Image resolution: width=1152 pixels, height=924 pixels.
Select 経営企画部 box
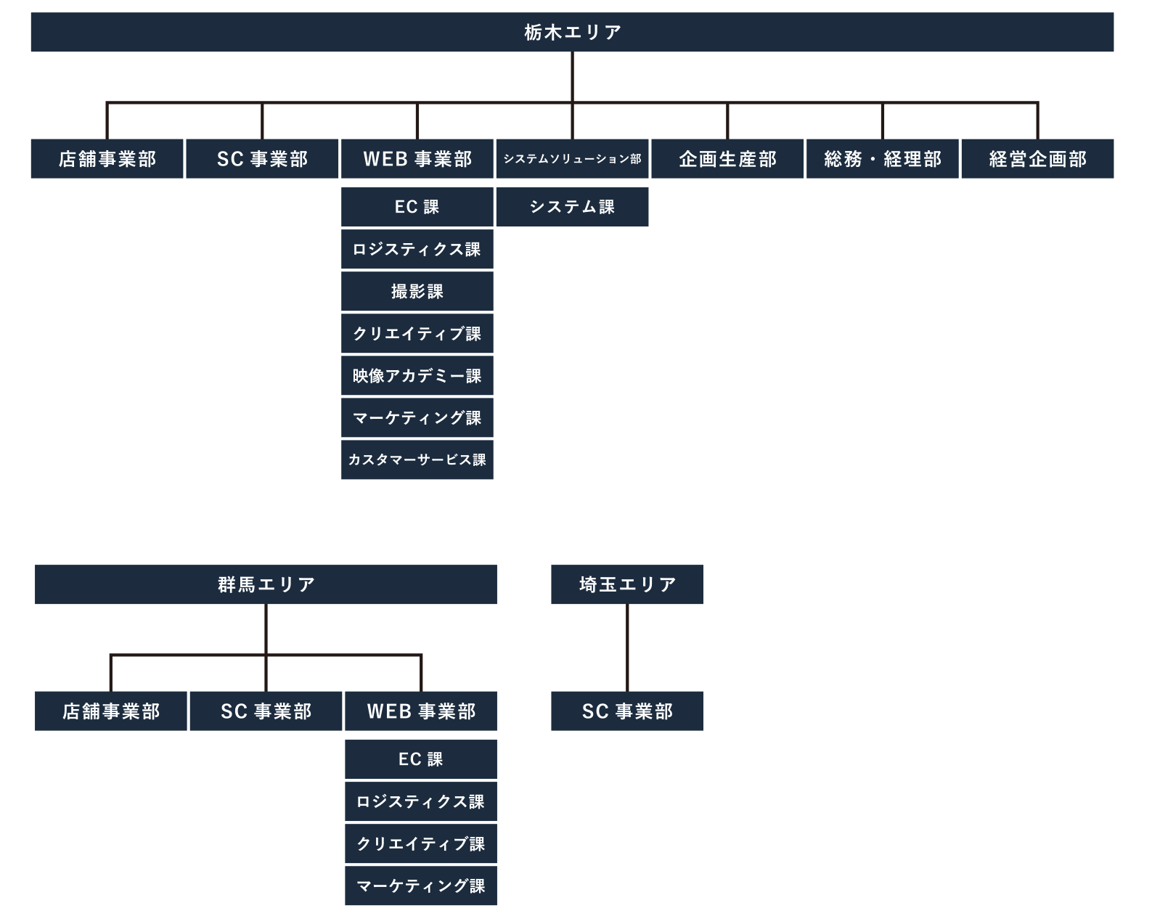tap(1038, 159)
